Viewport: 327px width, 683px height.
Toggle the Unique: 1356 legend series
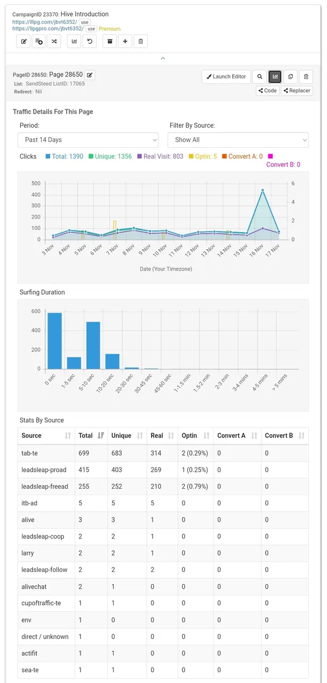(x=110, y=156)
